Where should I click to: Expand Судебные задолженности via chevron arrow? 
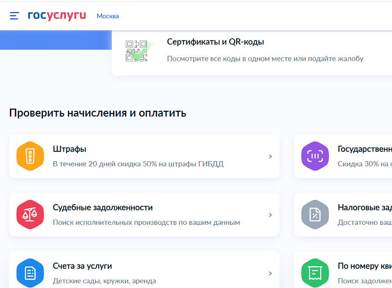point(270,215)
